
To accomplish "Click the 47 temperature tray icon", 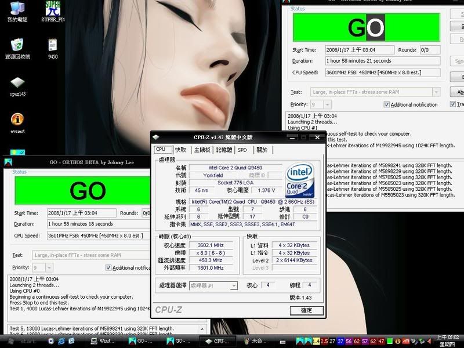I will coord(382,341).
